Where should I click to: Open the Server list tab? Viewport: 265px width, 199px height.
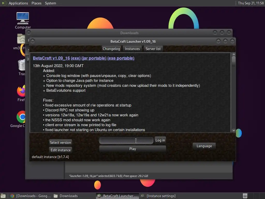point(153,49)
